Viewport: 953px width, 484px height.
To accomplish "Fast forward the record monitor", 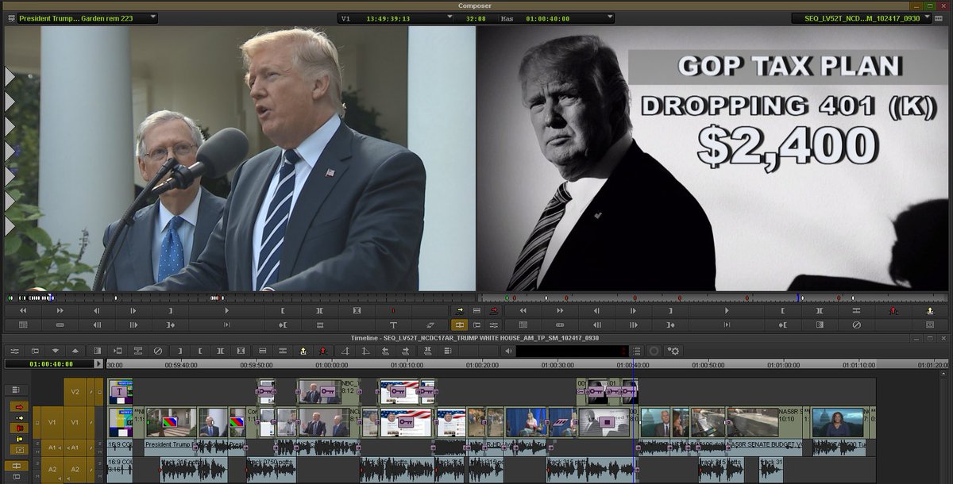I will pos(560,310).
